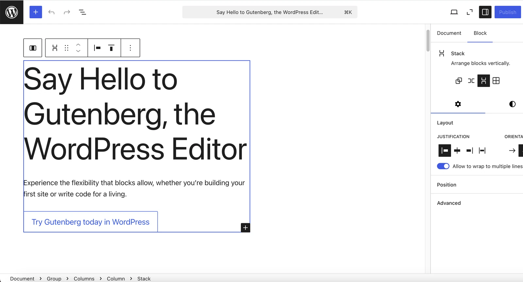Open vertical alignment toolbar control
Screen dimensions: 523x282
point(111,48)
